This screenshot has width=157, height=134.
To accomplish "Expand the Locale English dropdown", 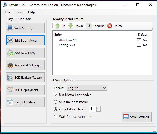I will point(87,88).
